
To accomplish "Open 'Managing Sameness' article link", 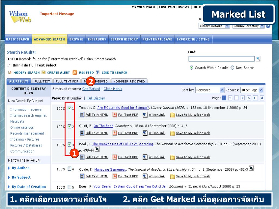I will coord(110,169).
